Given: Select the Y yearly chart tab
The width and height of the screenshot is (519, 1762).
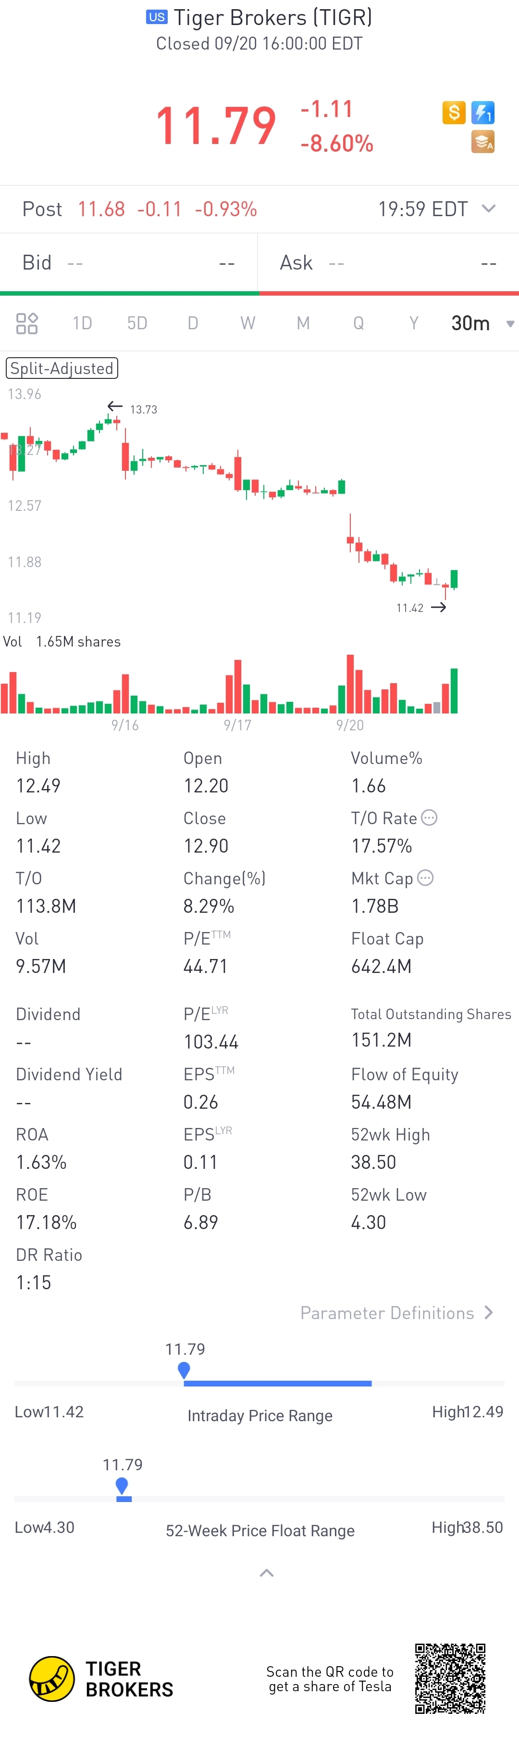Looking at the screenshot, I should [414, 323].
